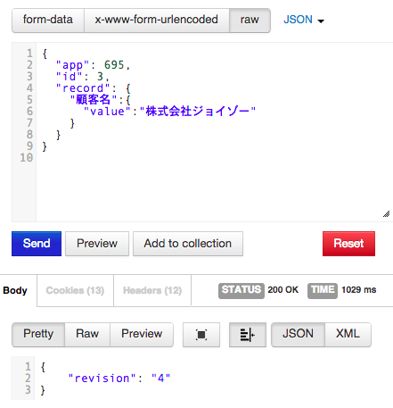Click the red Reset button
Viewport: 393px width, 408px height.
tap(348, 244)
